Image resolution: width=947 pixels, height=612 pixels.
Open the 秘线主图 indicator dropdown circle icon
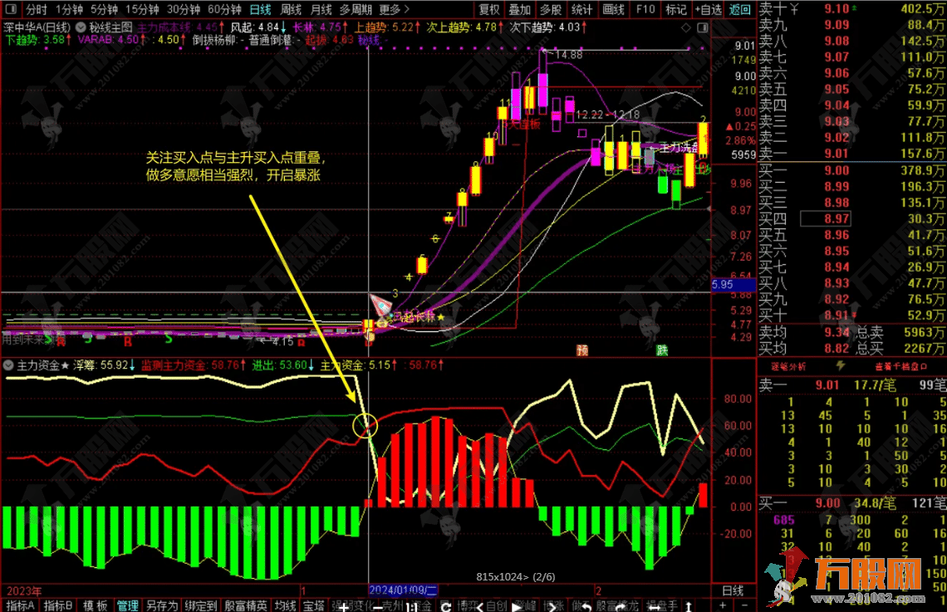[81, 27]
